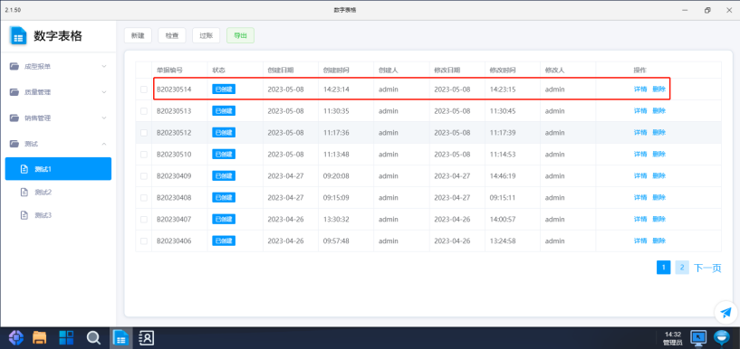Click the 数字表格 app logo icon
Screen dimensions: 740x349
18,36
